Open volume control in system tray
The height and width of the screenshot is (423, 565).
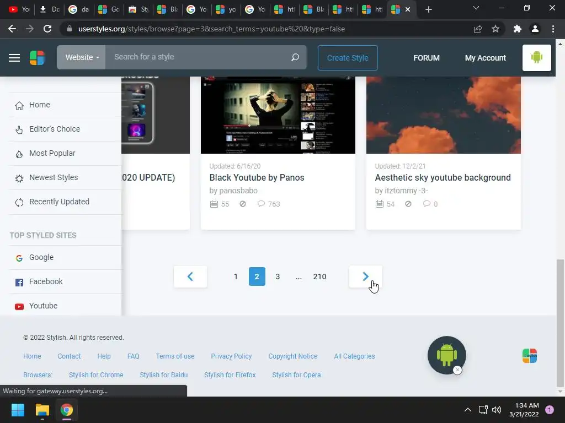tap(497, 410)
